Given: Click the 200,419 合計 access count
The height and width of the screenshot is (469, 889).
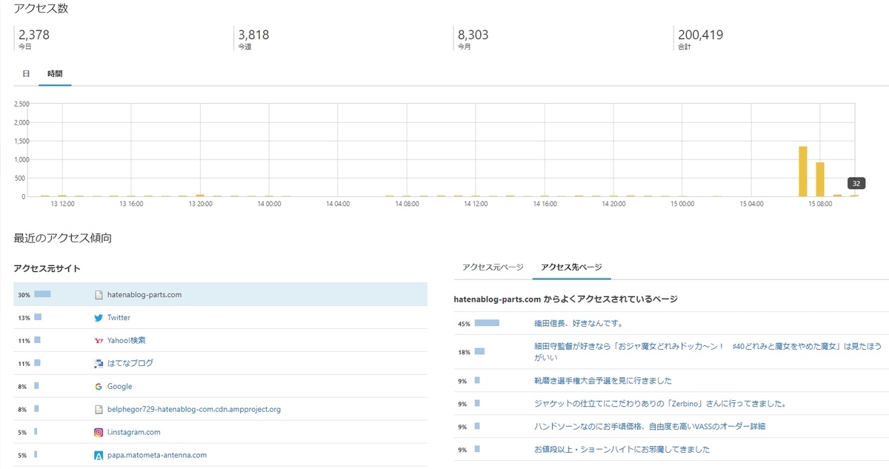Looking at the screenshot, I should tap(700, 35).
